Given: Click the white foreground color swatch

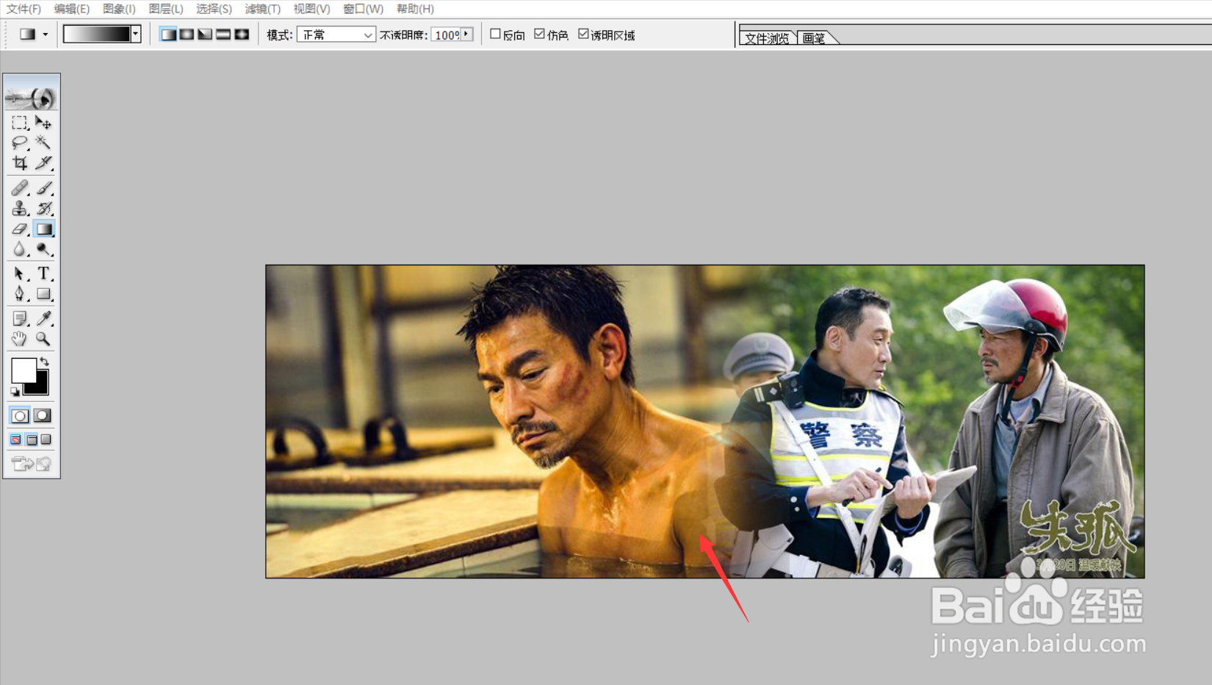Looking at the screenshot, I should 22,370.
